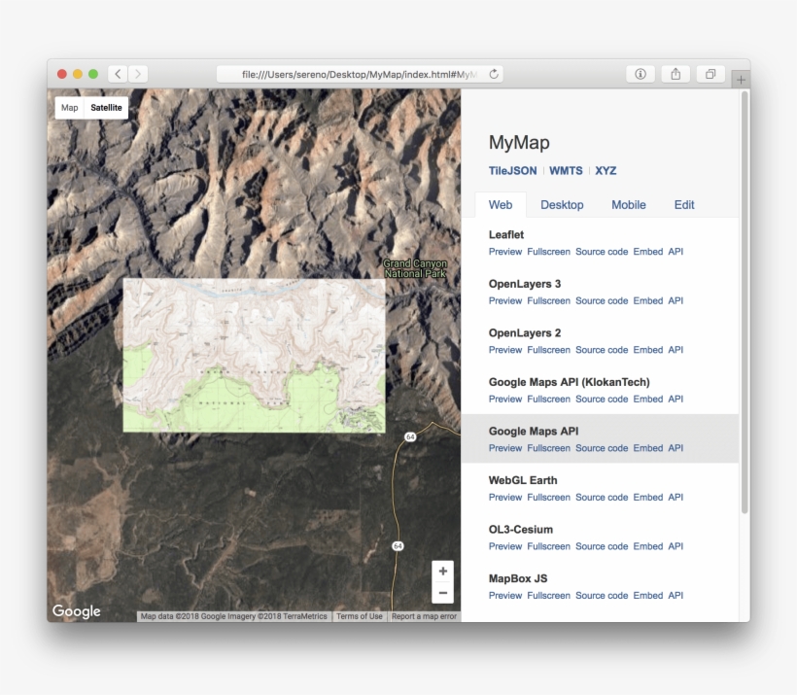This screenshot has height=695, width=797.
Task: Preview OpenLayers 2 viewer
Action: click(505, 350)
